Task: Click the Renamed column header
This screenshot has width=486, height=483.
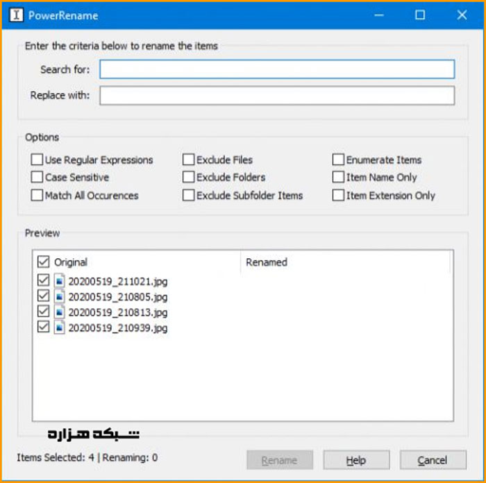Action: [267, 262]
